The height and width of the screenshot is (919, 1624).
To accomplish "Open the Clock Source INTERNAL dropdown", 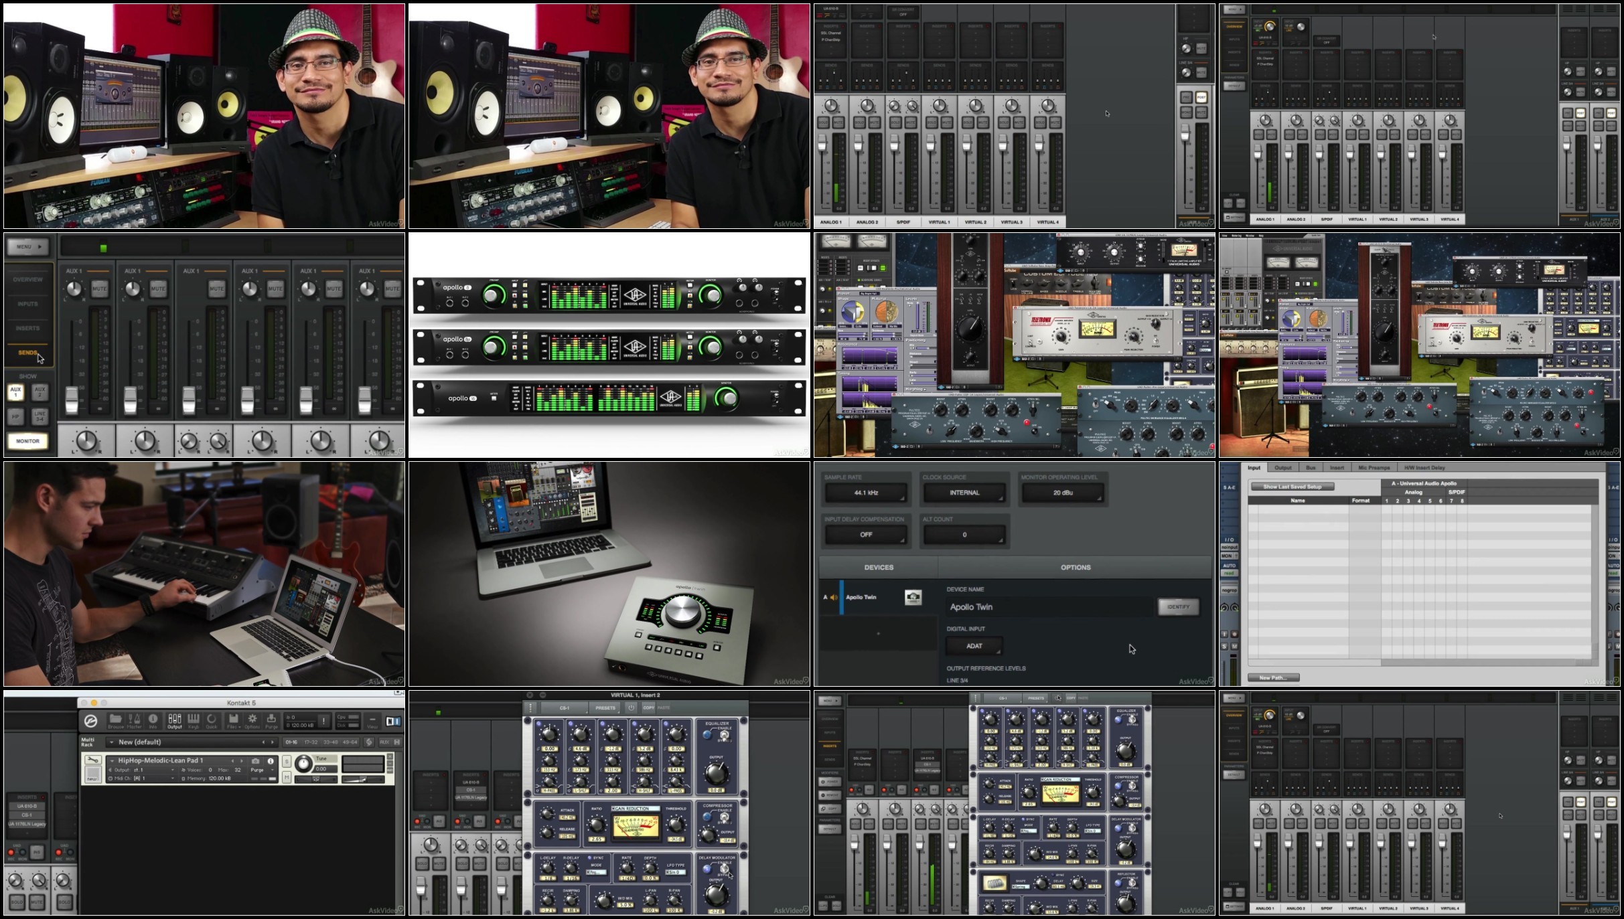I will point(964,493).
